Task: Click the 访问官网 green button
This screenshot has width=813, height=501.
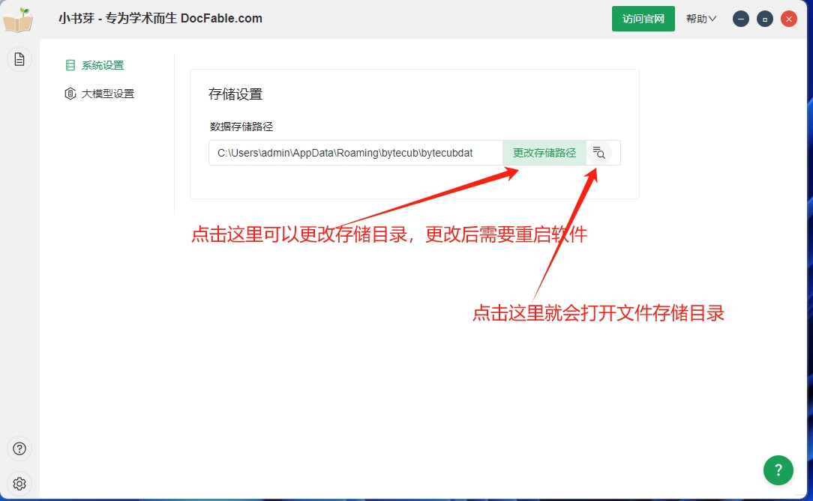Action: tap(643, 18)
